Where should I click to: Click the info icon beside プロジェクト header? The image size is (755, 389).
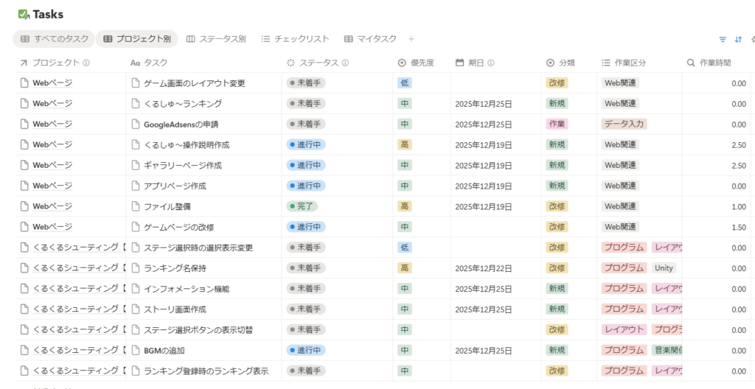click(86, 63)
